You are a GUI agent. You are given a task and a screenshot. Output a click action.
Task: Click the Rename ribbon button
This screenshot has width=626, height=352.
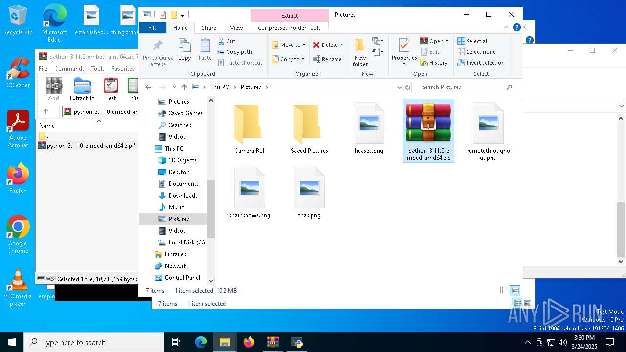tap(327, 59)
